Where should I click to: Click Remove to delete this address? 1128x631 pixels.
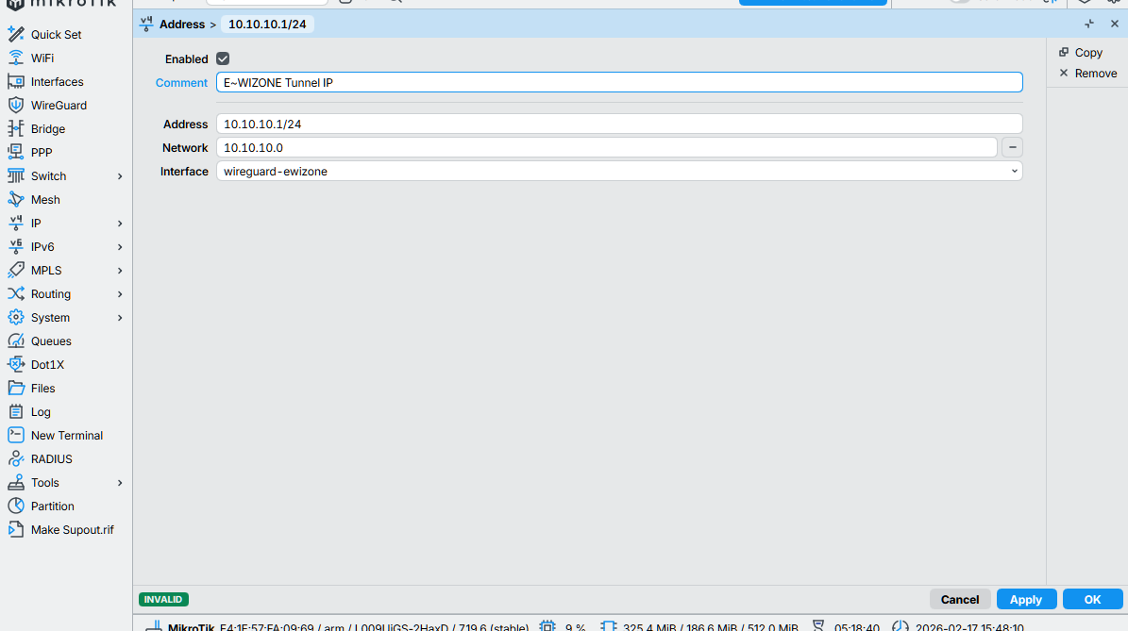click(x=1092, y=73)
